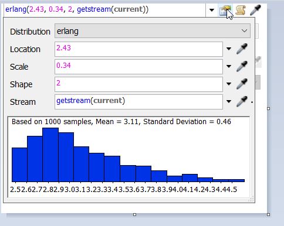Expand the dropdown arrow beside the erlang expression
Image resolution: width=284 pixels, height=226 pixels.
(x=212, y=10)
